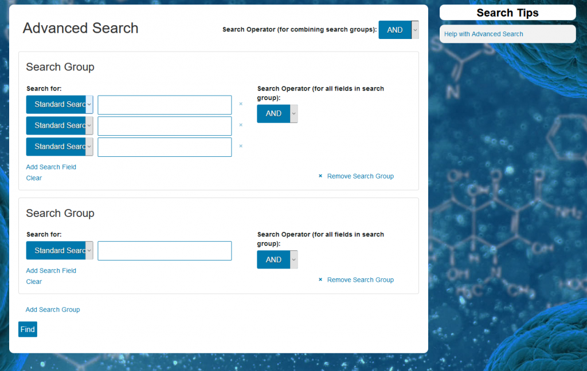Image resolution: width=587 pixels, height=371 pixels.
Task: Click the first search text input
Action: pyautogui.click(x=165, y=105)
